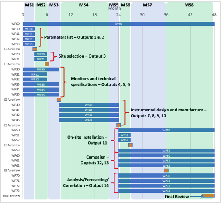Select the WP20 task bar
This screenshot has height=203, width=221.
click(x=41, y=54)
